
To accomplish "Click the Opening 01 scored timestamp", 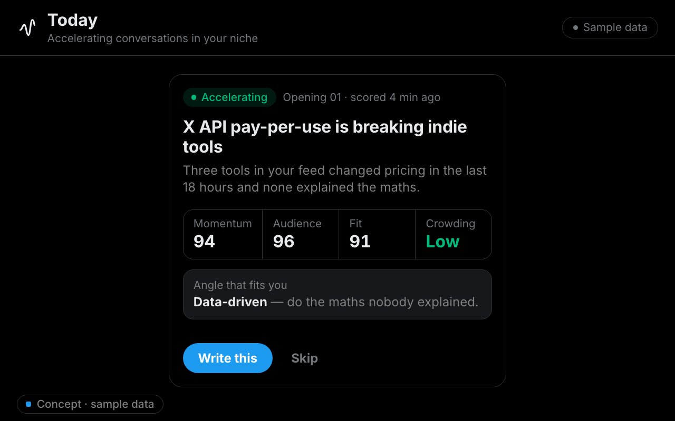I will (x=362, y=97).
